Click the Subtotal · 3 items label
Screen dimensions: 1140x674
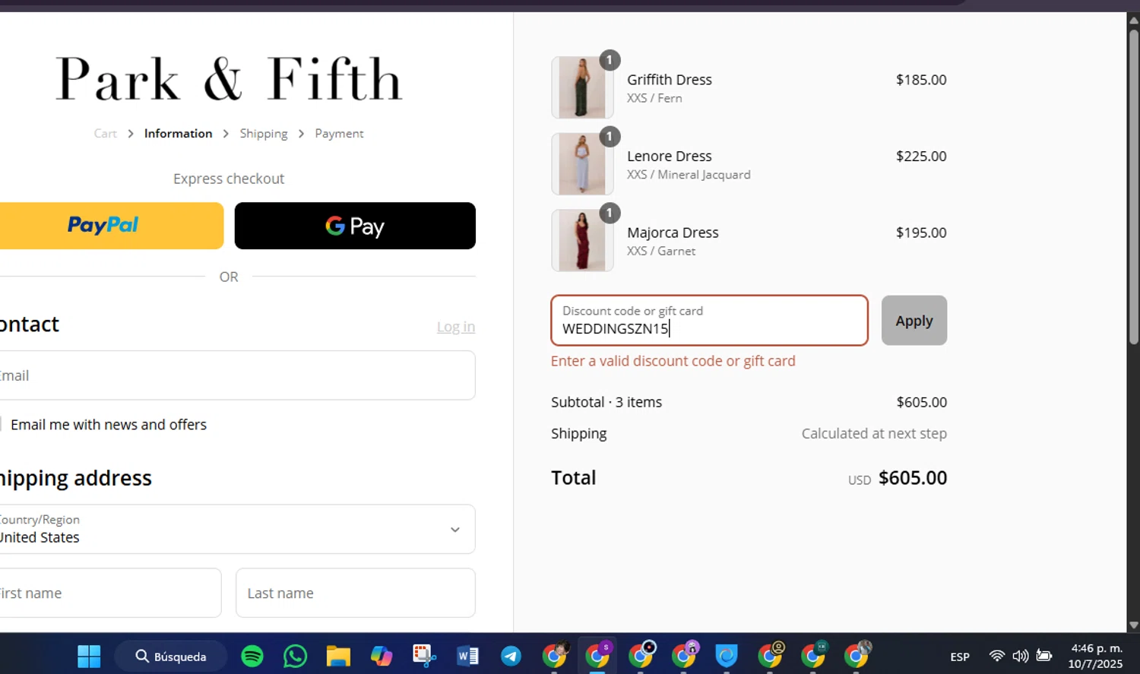pyautogui.click(x=606, y=402)
